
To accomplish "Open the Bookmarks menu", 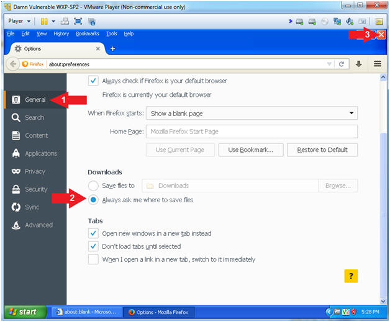I will (88, 34).
